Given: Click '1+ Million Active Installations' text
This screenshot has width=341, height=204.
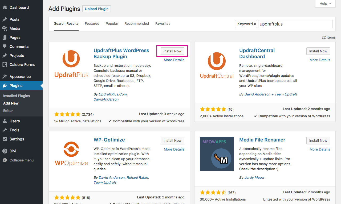Looking at the screenshot, I should click(78, 121).
